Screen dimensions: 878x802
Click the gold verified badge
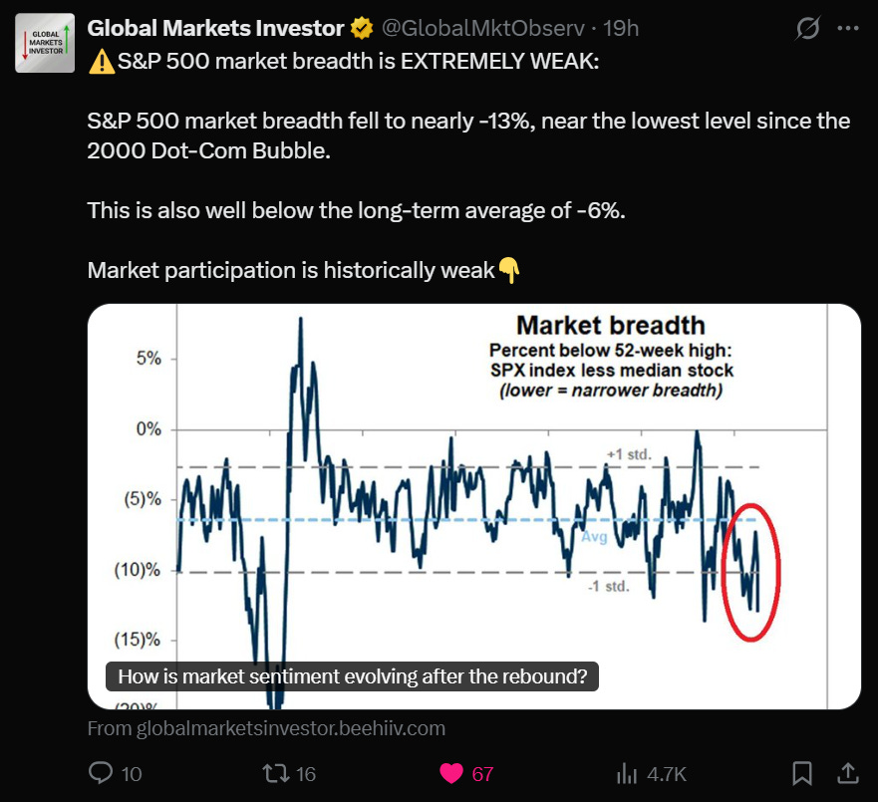362,29
